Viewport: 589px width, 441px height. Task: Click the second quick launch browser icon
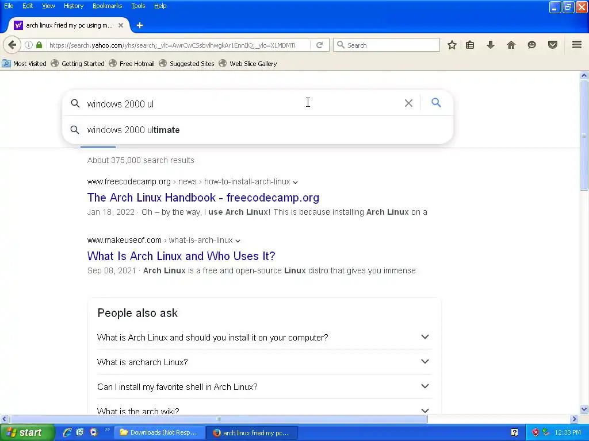80,432
